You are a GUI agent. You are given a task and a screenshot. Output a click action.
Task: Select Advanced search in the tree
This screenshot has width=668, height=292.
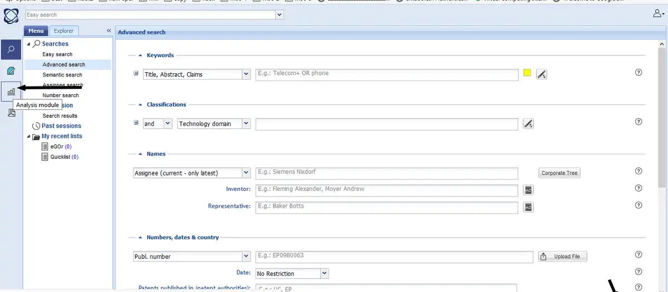tap(64, 64)
